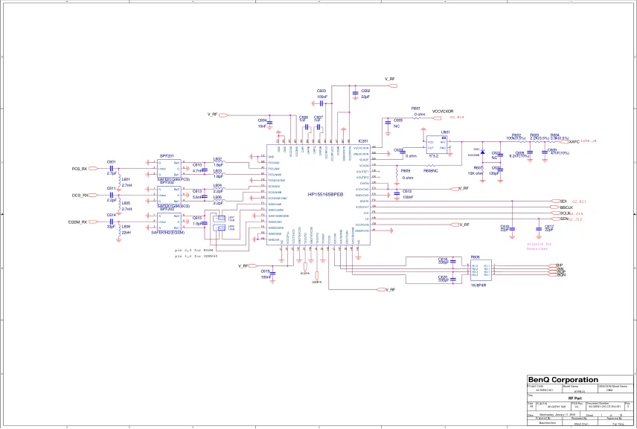The image size is (637, 429).
Task: Click the XAFC output port label
Action: (x=574, y=142)
